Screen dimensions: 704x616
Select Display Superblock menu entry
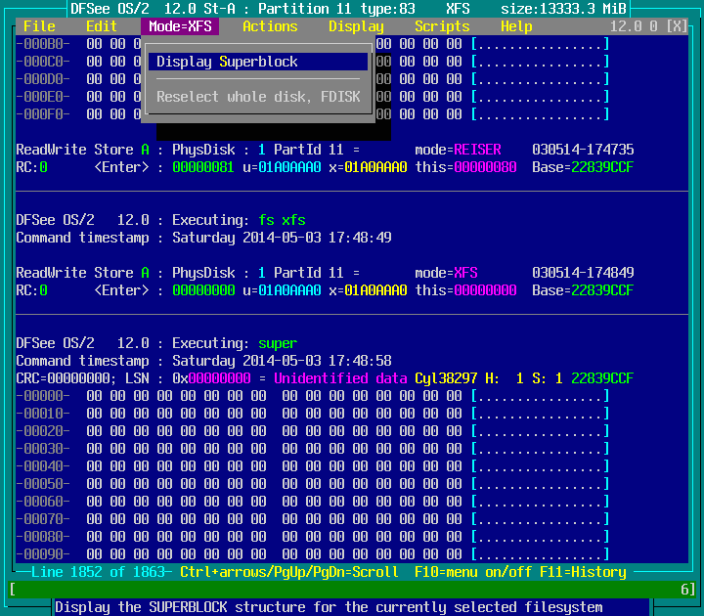227,62
